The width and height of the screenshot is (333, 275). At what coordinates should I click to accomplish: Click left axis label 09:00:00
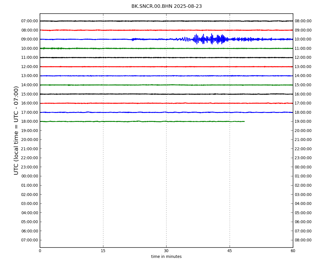pyautogui.click(x=30, y=39)
